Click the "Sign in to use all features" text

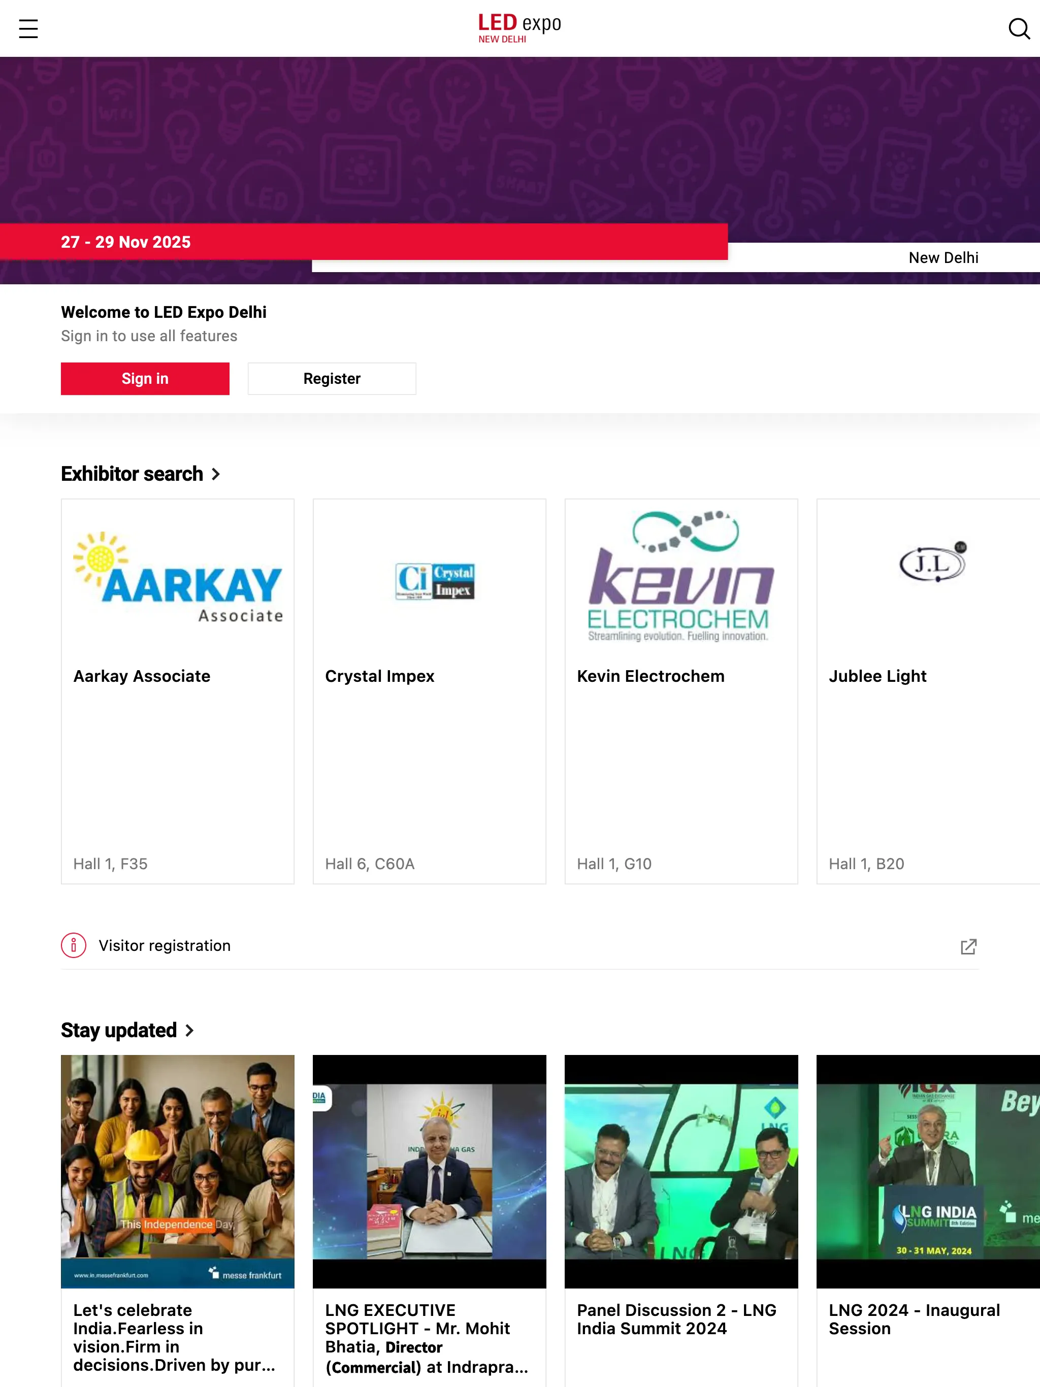click(x=149, y=336)
